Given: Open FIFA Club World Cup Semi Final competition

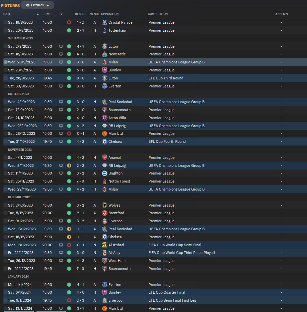Looking at the screenshot, I should (x=175, y=245).
